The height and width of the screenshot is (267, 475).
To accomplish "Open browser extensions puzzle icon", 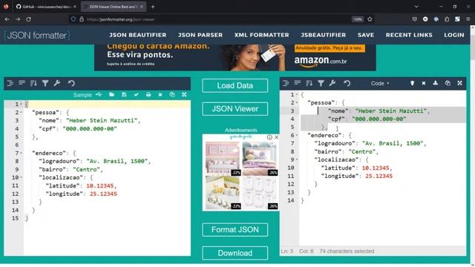I will (x=447, y=19).
